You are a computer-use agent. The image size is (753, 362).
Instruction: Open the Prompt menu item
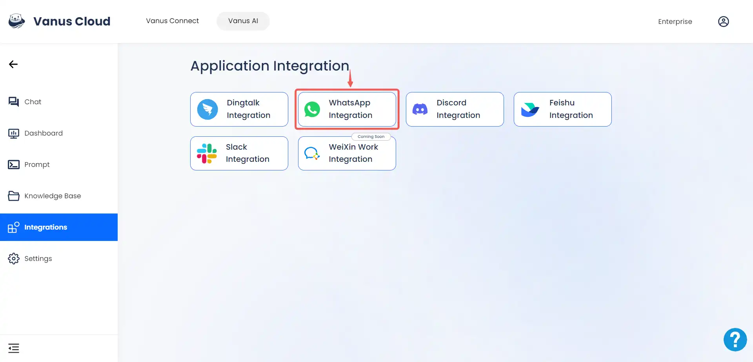(x=59, y=165)
